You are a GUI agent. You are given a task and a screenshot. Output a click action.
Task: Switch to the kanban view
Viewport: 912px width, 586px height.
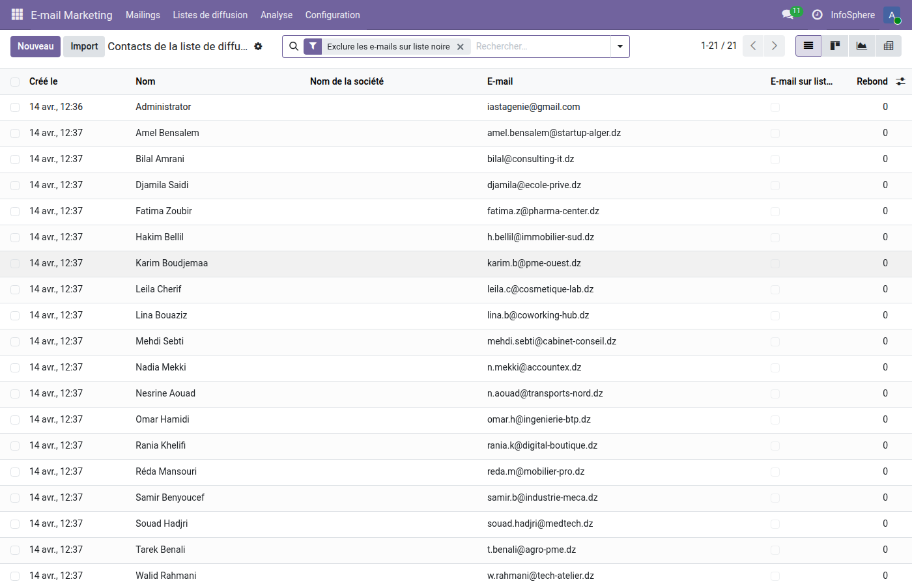click(x=834, y=46)
